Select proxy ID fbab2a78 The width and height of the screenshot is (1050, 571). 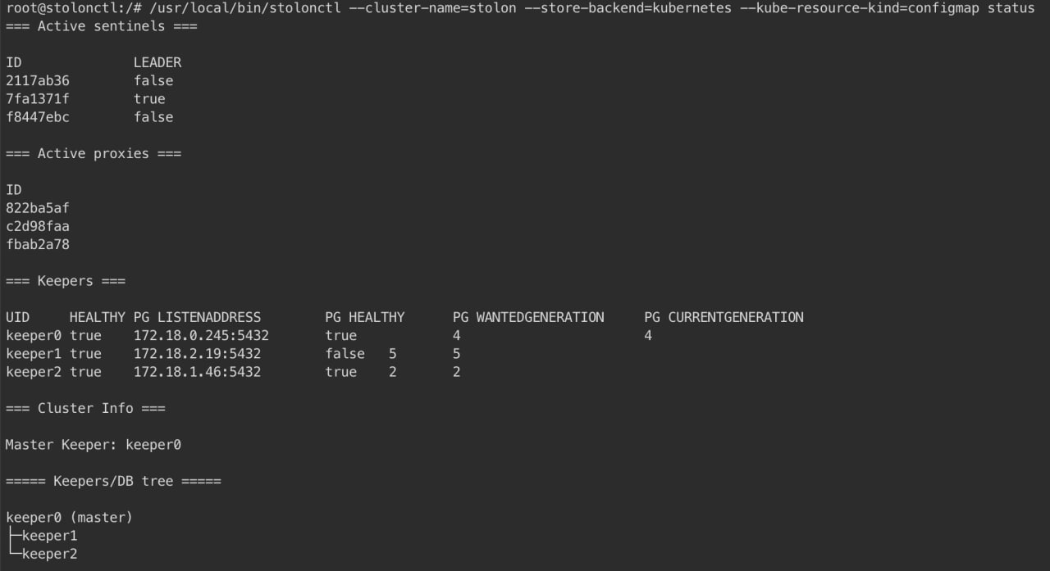pyautogui.click(x=38, y=244)
